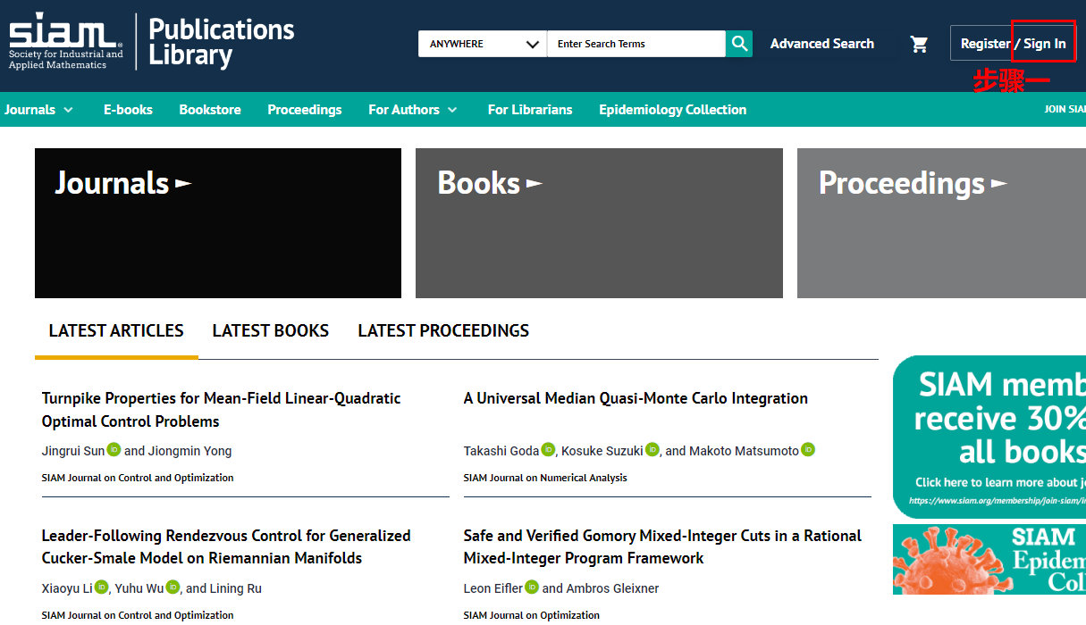This screenshot has width=1086, height=625.
Task: Open the Proceedings banner tile
Action: coord(941,223)
